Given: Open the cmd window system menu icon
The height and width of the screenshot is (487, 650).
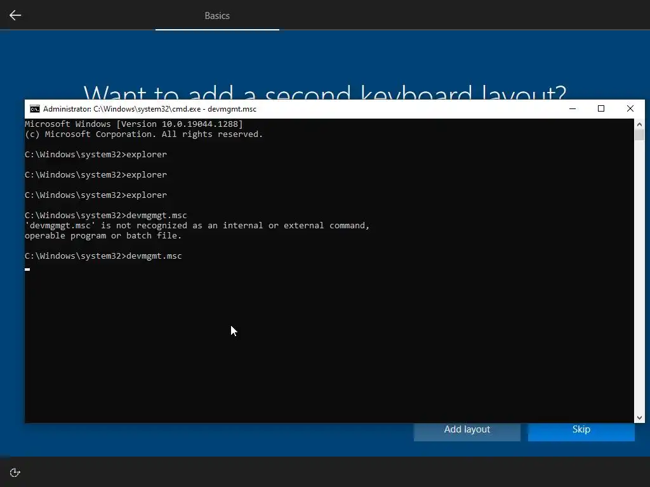Looking at the screenshot, I should [35, 109].
